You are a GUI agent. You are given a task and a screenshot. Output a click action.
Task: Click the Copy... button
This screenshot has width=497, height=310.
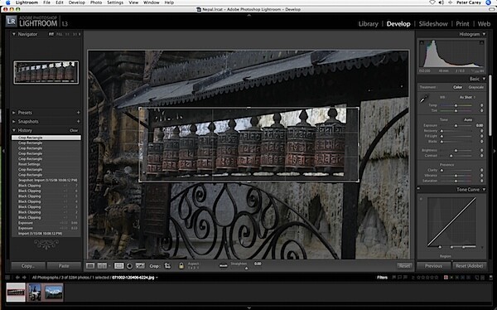(x=28, y=266)
